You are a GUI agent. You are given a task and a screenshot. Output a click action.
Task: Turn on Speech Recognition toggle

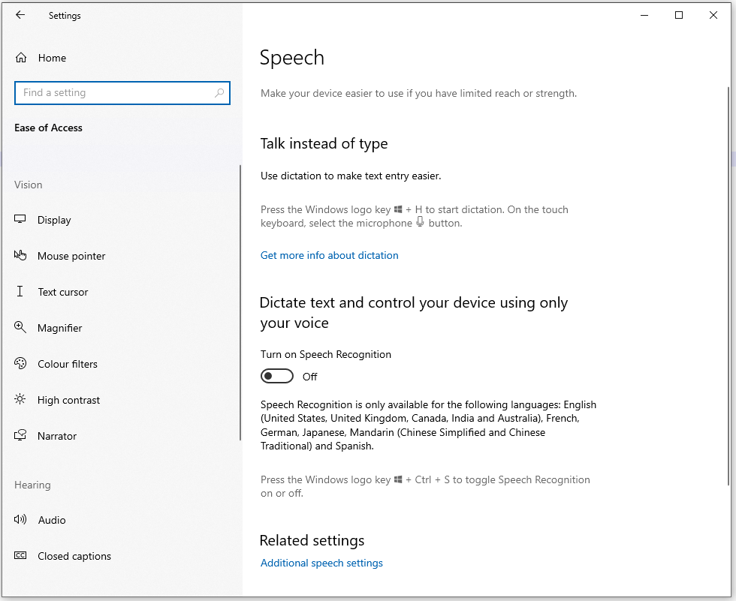click(x=277, y=376)
